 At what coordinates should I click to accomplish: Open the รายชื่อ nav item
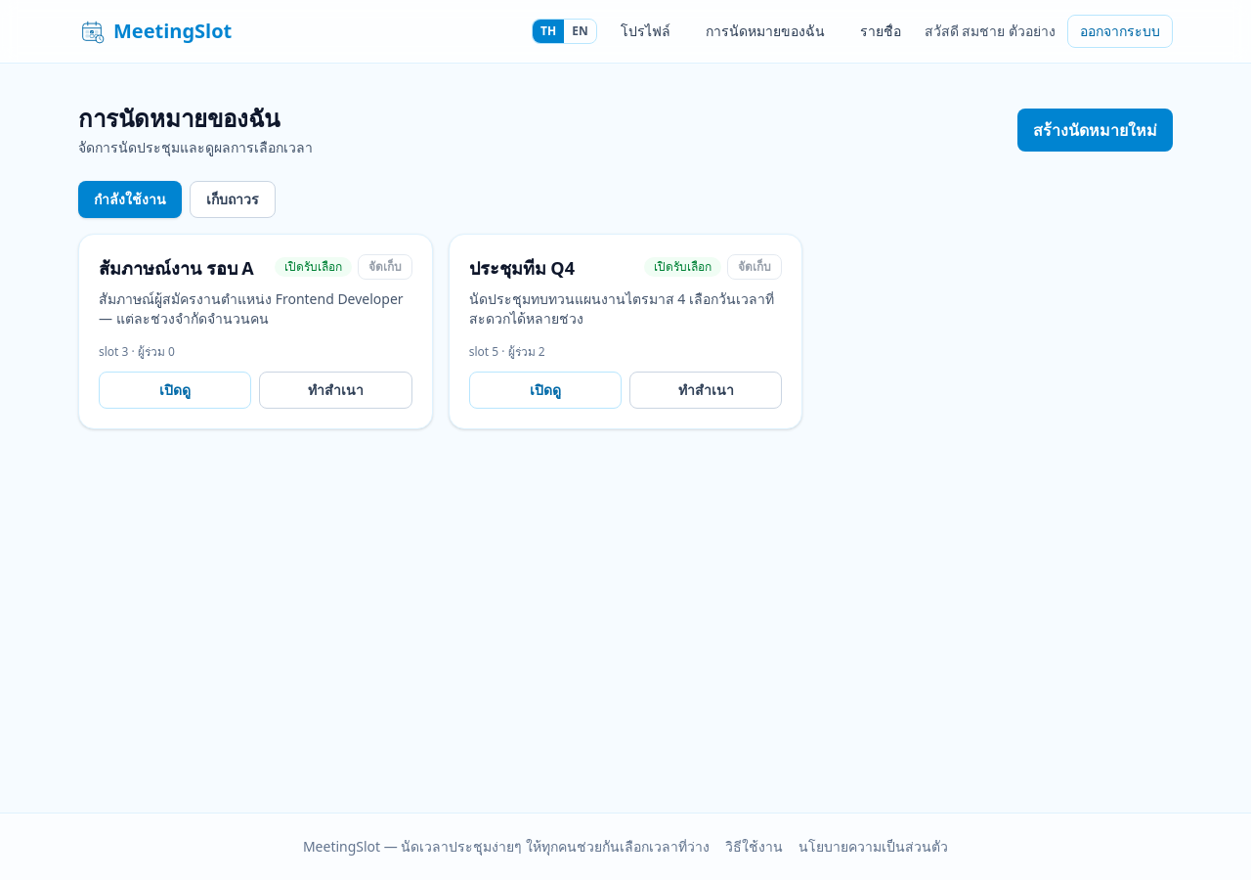click(881, 31)
